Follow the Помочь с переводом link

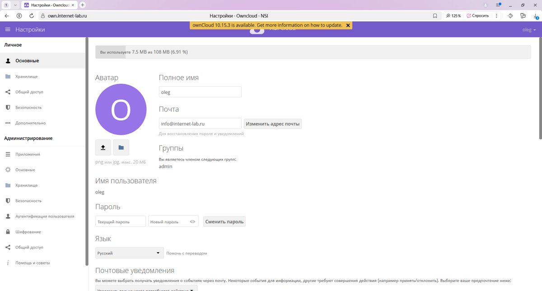[x=187, y=253]
